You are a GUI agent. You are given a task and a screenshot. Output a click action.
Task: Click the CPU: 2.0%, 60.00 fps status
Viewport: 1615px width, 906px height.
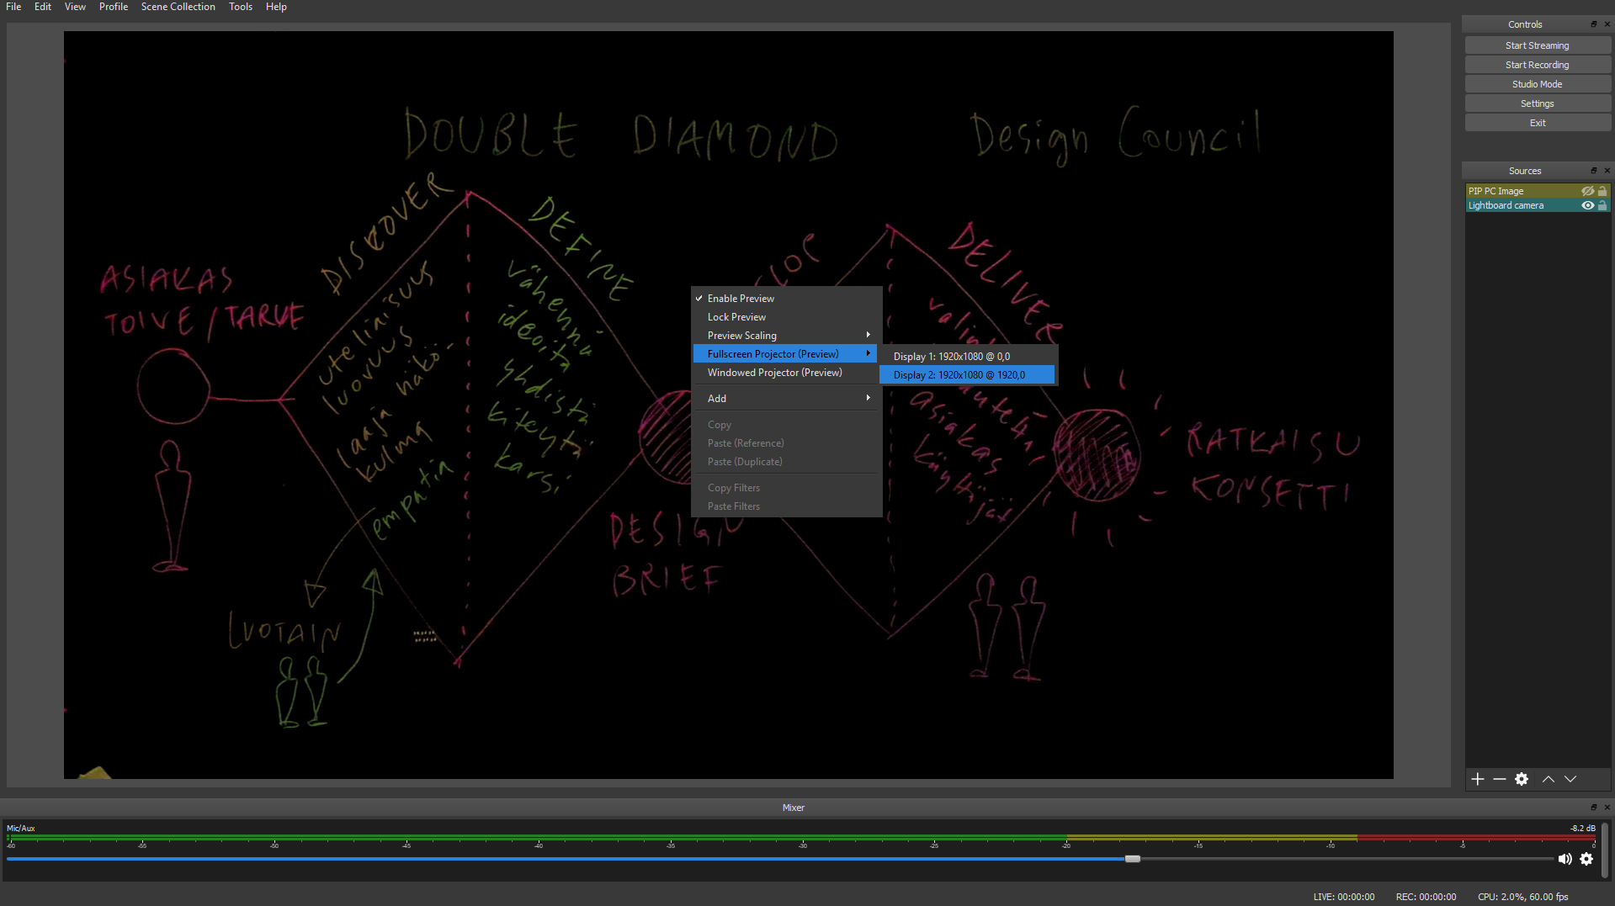(x=1523, y=897)
